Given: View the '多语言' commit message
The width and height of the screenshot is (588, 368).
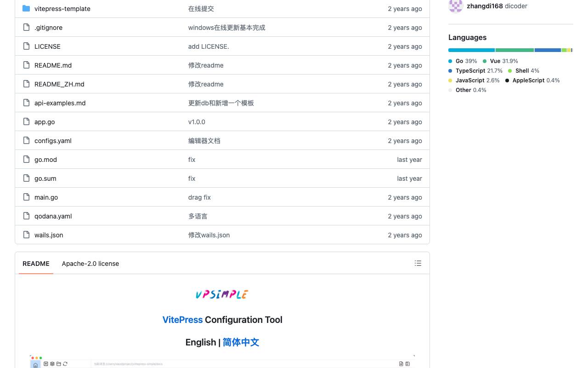Looking at the screenshot, I should (198, 216).
